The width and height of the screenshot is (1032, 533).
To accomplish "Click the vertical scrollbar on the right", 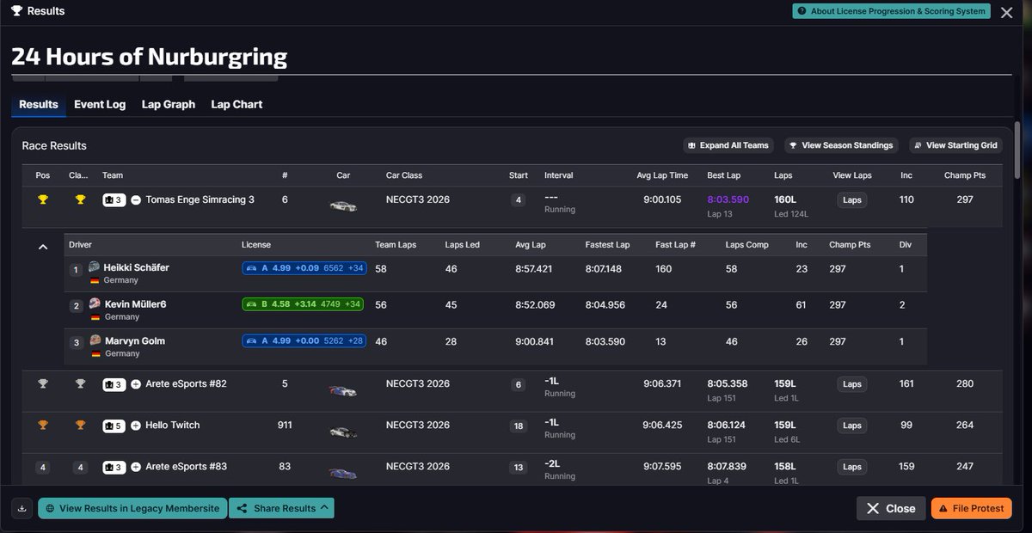I will (1017, 150).
